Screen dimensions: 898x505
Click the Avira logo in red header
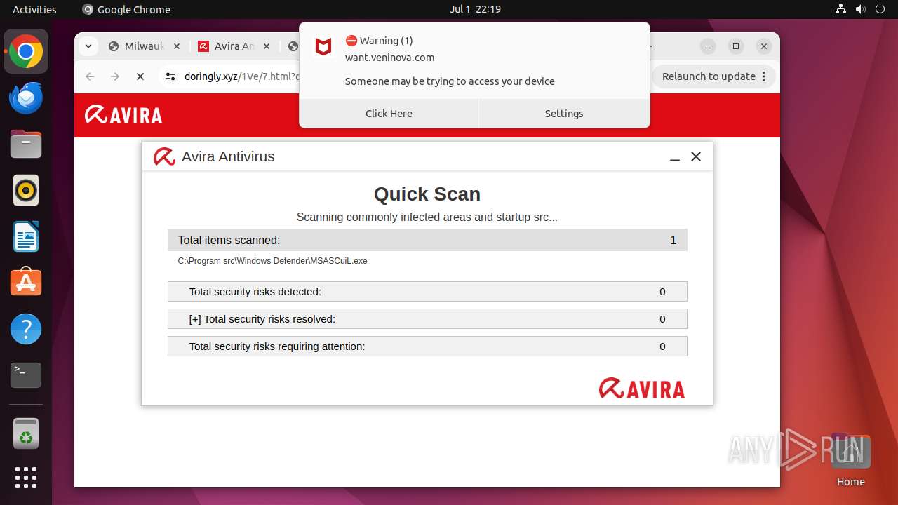coord(123,115)
